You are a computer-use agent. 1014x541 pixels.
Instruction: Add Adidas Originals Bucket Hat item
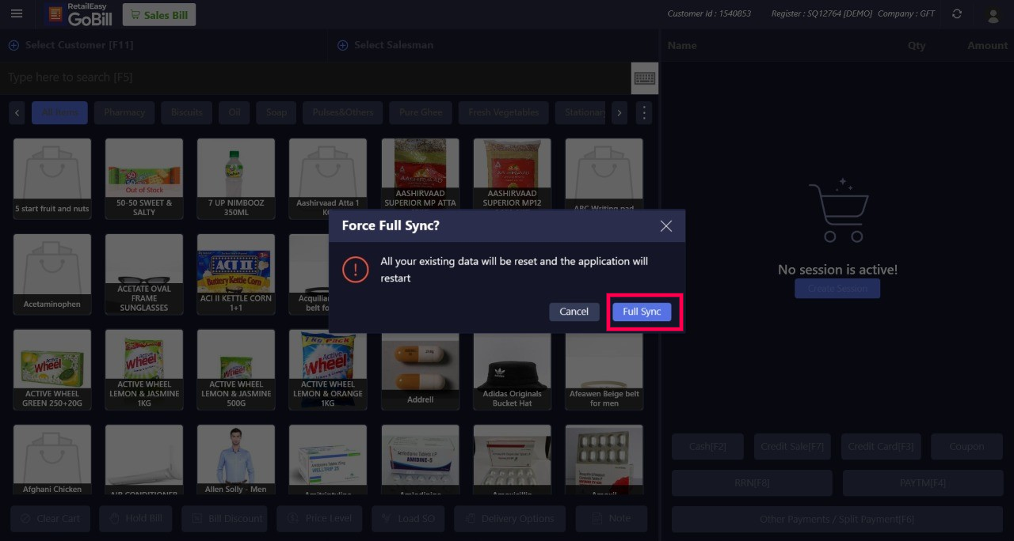512,372
